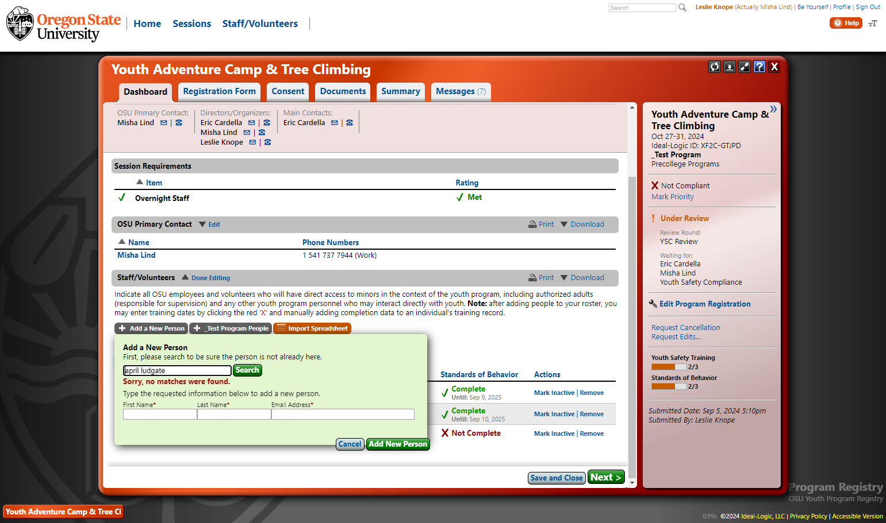This screenshot has width=886, height=523.
Task: Click the minimize-to-tray download arrow icon
Action: click(x=730, y=67)
